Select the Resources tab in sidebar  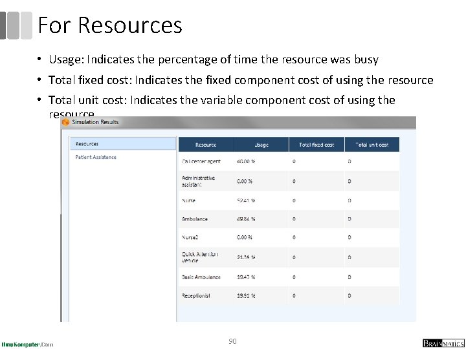click(124, 143)
